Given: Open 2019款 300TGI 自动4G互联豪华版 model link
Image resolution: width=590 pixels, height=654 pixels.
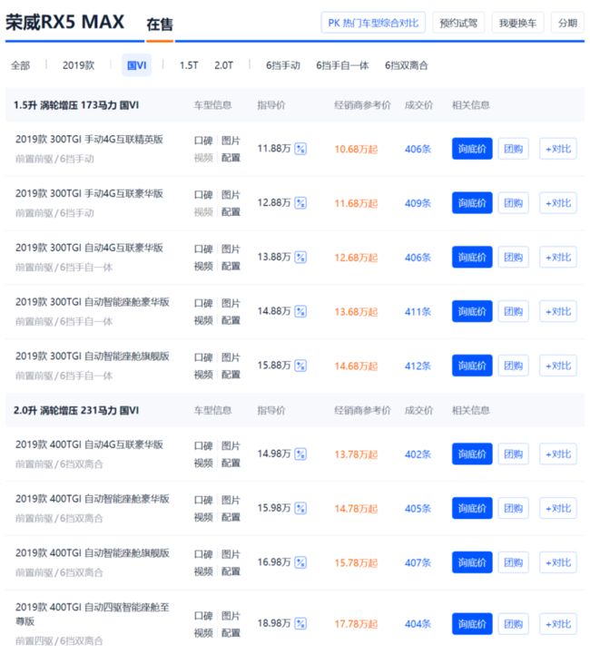Looking at the screenshot, I should (x=89, y=248).
